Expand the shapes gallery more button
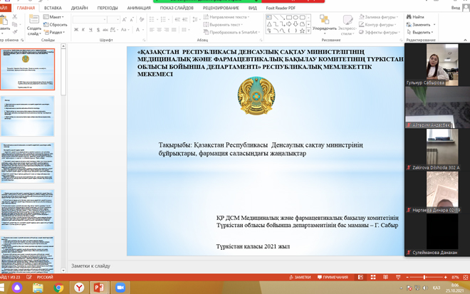Image resolution: width=470 pixels, height=294 pixels. pos(308,31)
